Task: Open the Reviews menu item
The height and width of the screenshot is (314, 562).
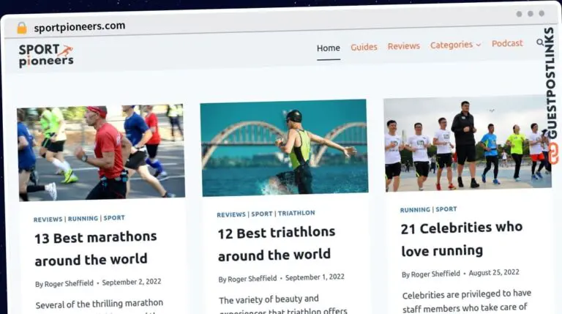Action: coord(404,46)
